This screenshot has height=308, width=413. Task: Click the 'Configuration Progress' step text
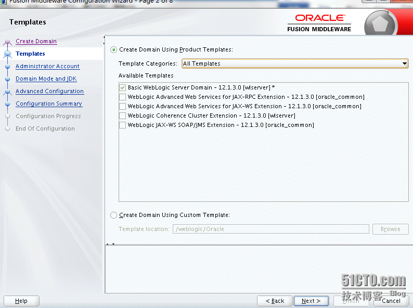(x=48, y=116)
